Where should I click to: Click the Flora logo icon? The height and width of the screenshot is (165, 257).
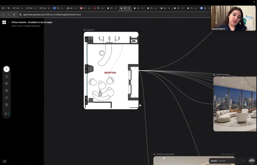[x=4, y=22]
